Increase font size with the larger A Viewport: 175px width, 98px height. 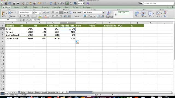(43, 13)
